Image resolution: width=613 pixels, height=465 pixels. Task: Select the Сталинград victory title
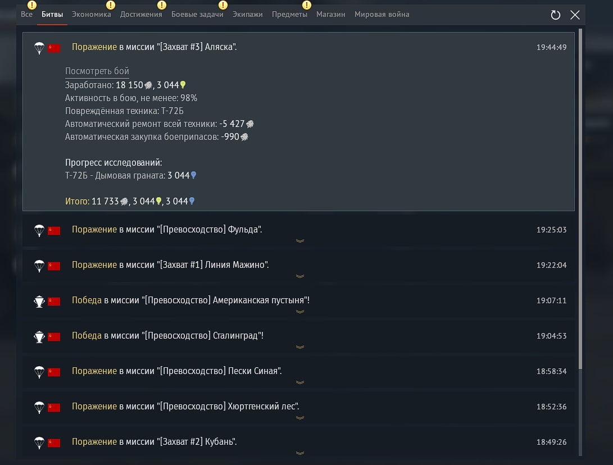167,336
